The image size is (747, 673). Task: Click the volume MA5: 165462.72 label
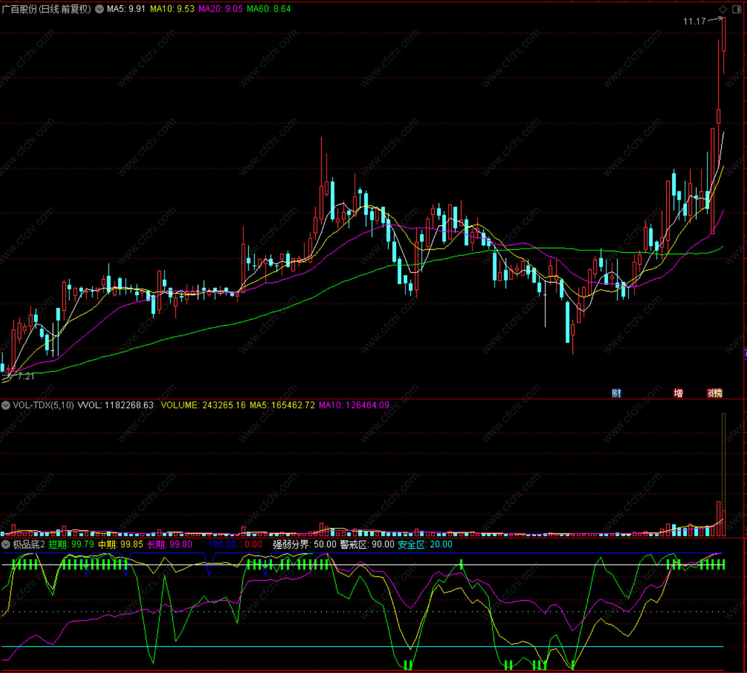click(282, 405)
